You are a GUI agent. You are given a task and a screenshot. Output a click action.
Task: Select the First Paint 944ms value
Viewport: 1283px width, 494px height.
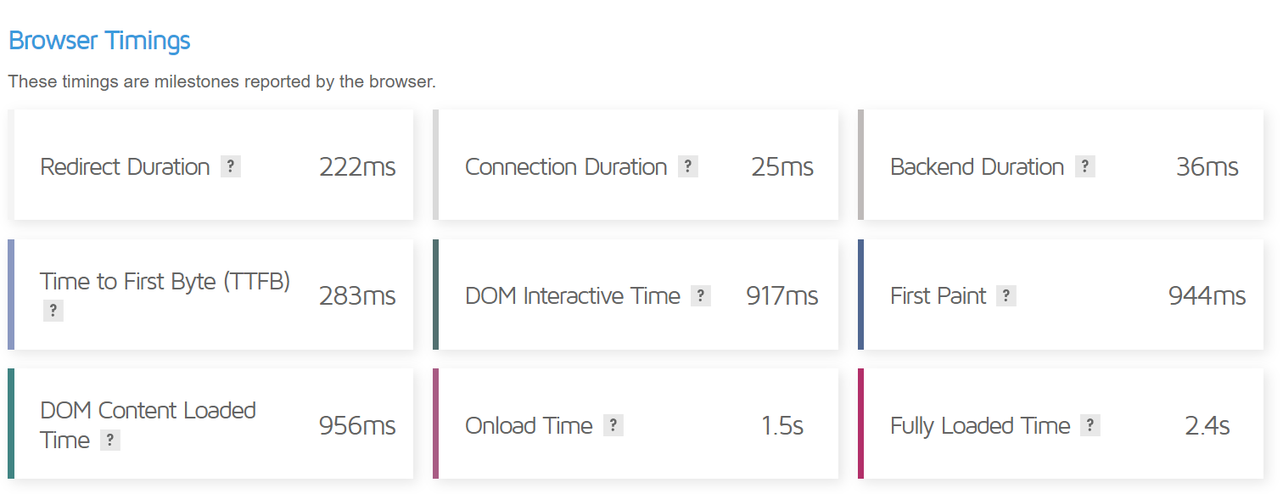pyautogui.click(x=1207, y=296)
